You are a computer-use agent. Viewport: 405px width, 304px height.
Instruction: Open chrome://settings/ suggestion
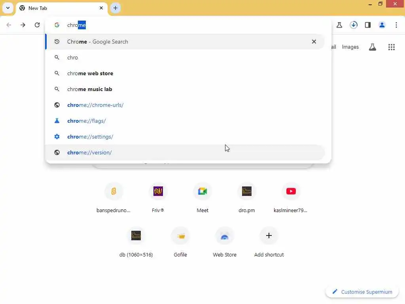(x=185, y=137)
